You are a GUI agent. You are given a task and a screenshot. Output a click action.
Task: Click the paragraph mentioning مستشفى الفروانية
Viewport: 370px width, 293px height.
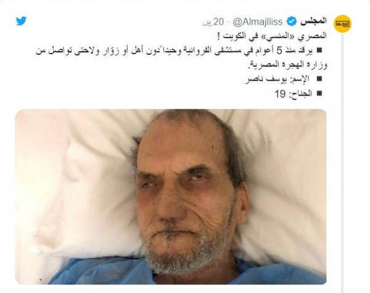pyautogui.click(x=182, y=57)
